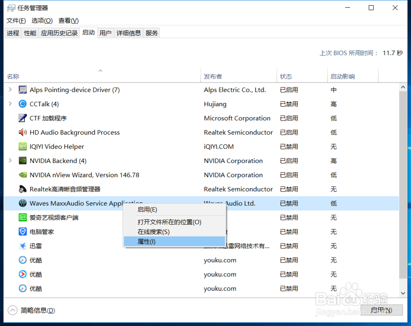Click the vertical scrollbar thumb
Image resolution: width=411 pixels, height=326 pixels.
tap(403, 185)
